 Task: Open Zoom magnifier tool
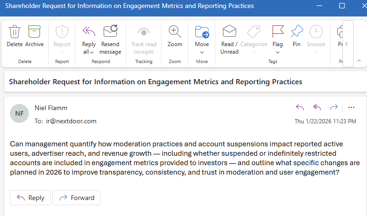pos(175,32)
